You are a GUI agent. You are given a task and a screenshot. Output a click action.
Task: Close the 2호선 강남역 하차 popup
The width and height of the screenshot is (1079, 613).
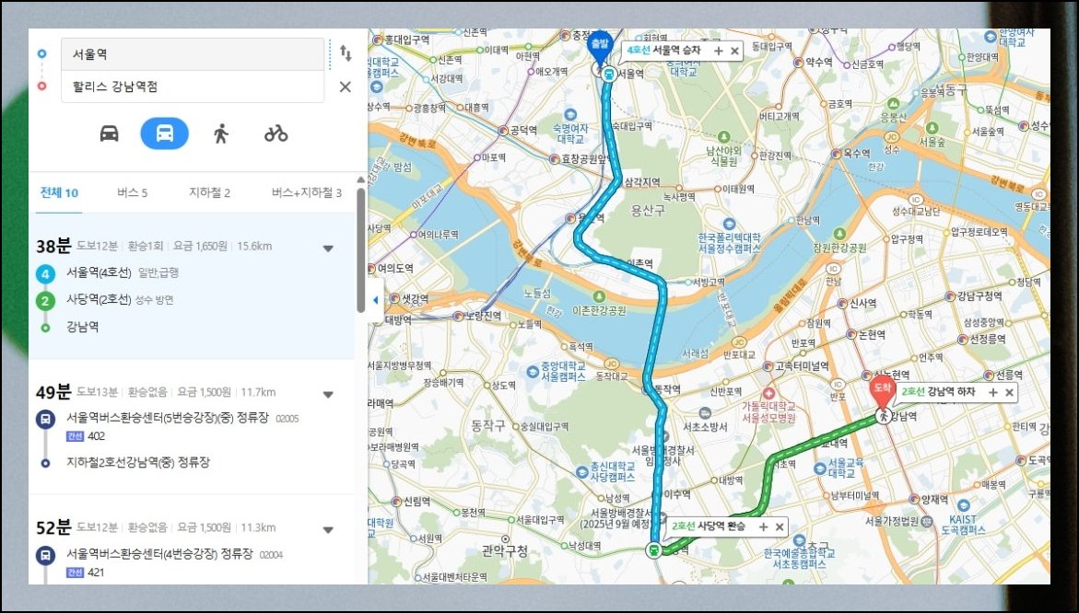[1010, 392]
